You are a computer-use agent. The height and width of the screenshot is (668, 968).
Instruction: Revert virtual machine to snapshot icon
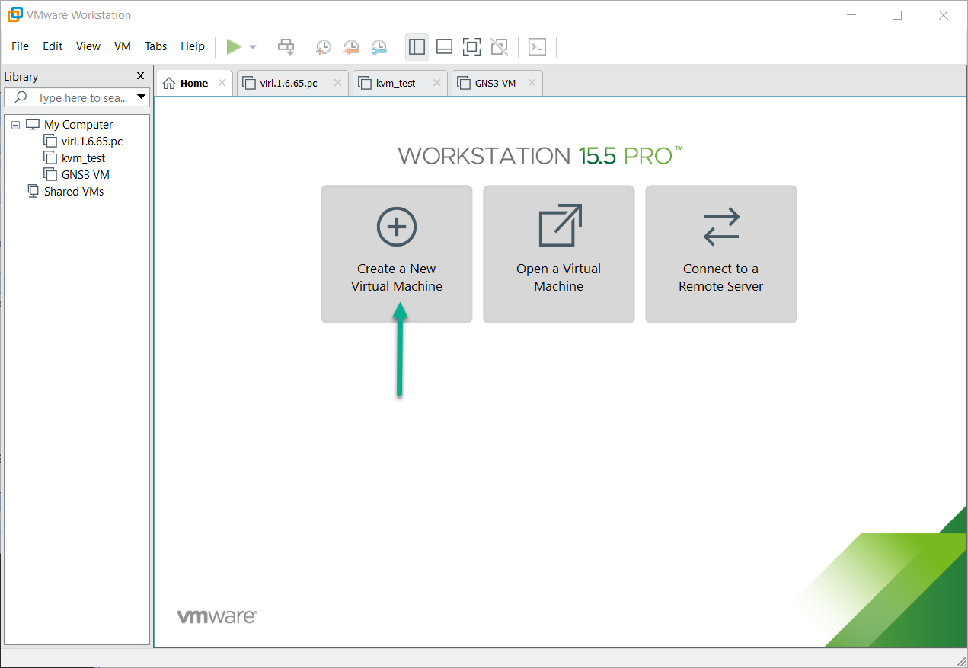[x=351, y=47]
